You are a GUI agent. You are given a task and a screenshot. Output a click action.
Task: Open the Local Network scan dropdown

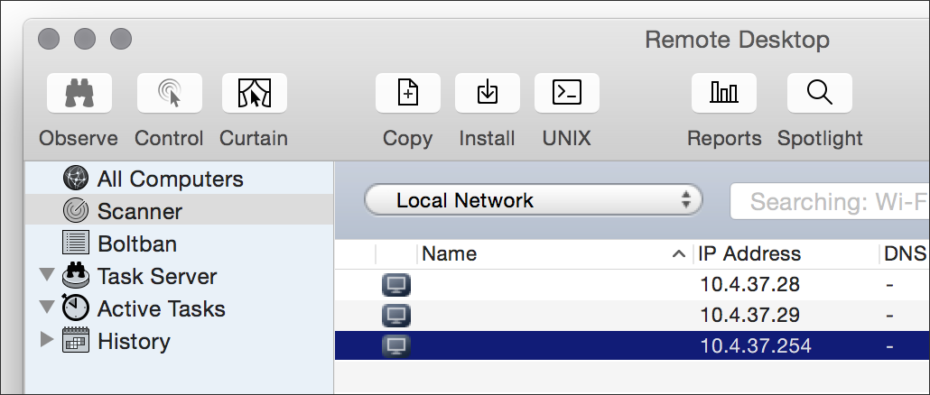pyautogui.click(x=534, y=200)
